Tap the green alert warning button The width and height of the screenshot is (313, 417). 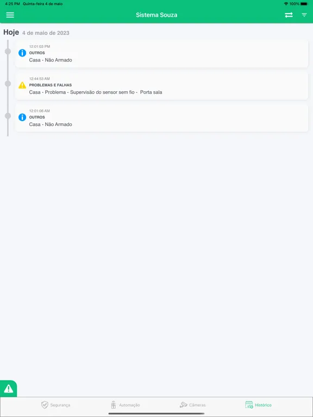coord(8,389)
